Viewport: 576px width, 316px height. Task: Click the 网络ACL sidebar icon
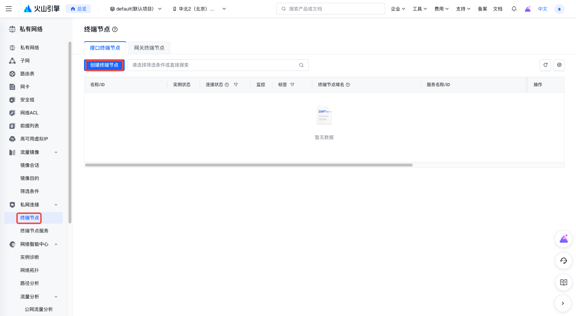point(12,113)
